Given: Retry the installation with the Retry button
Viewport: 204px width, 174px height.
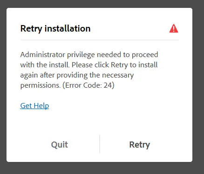Looking at the screenshot, I should 140,145.
